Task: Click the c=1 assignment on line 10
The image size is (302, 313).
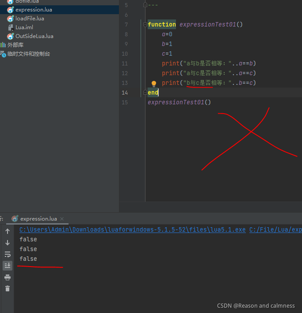Action: [x=167, y=53]
